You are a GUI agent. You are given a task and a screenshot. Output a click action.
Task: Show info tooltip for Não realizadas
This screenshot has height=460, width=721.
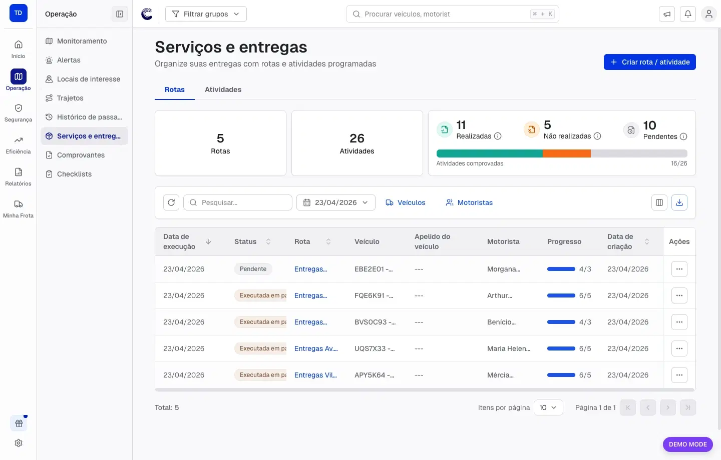point(597,136)
